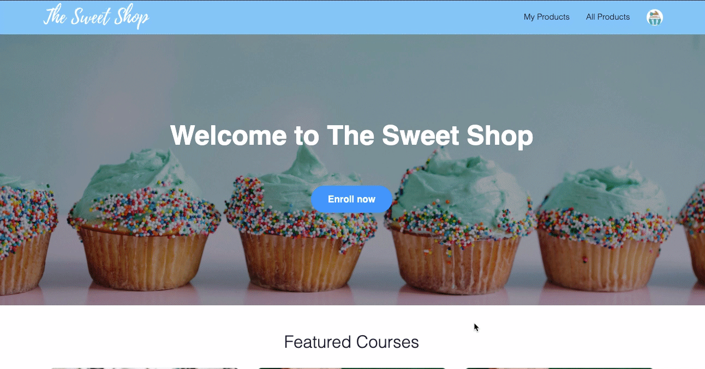Click the page scrollbar thumb beside the hero
This screenshot has width=705, height=369.
696,42
